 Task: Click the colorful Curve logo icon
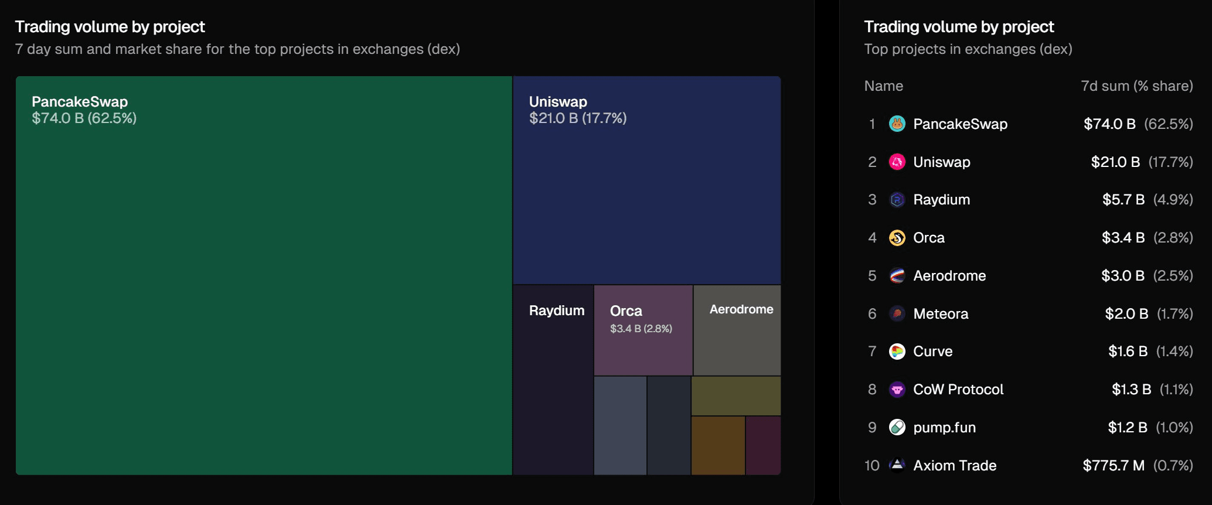(897, 352)
